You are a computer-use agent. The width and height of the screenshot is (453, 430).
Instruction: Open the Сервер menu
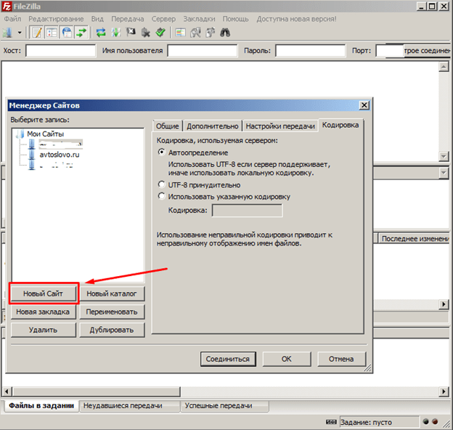pos(163,19)
